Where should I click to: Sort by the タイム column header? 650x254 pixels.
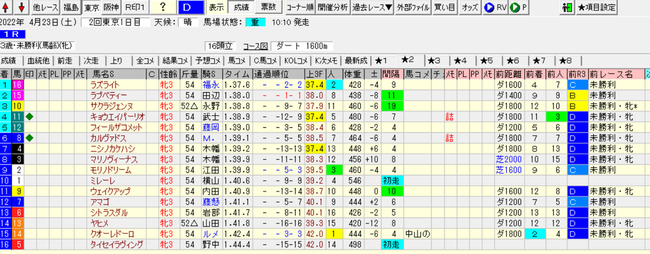tap(238, 74)
